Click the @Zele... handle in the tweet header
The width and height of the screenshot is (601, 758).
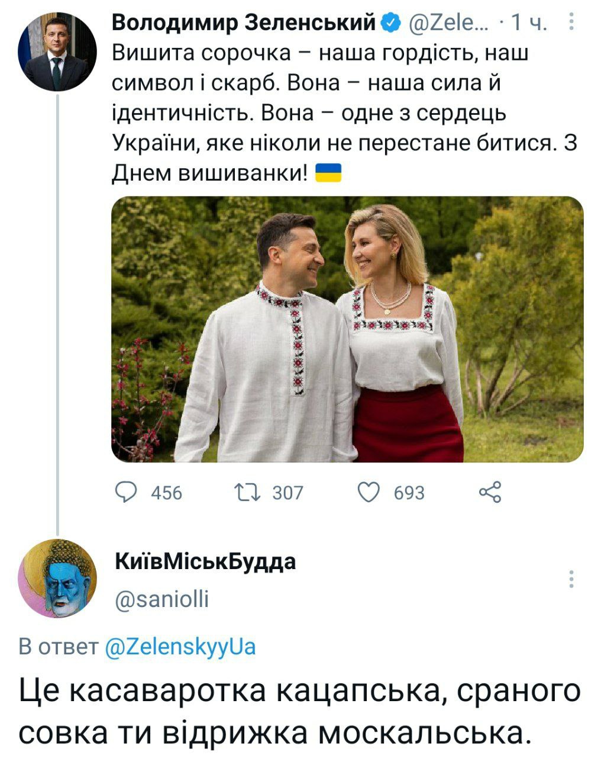pos(448,23)
